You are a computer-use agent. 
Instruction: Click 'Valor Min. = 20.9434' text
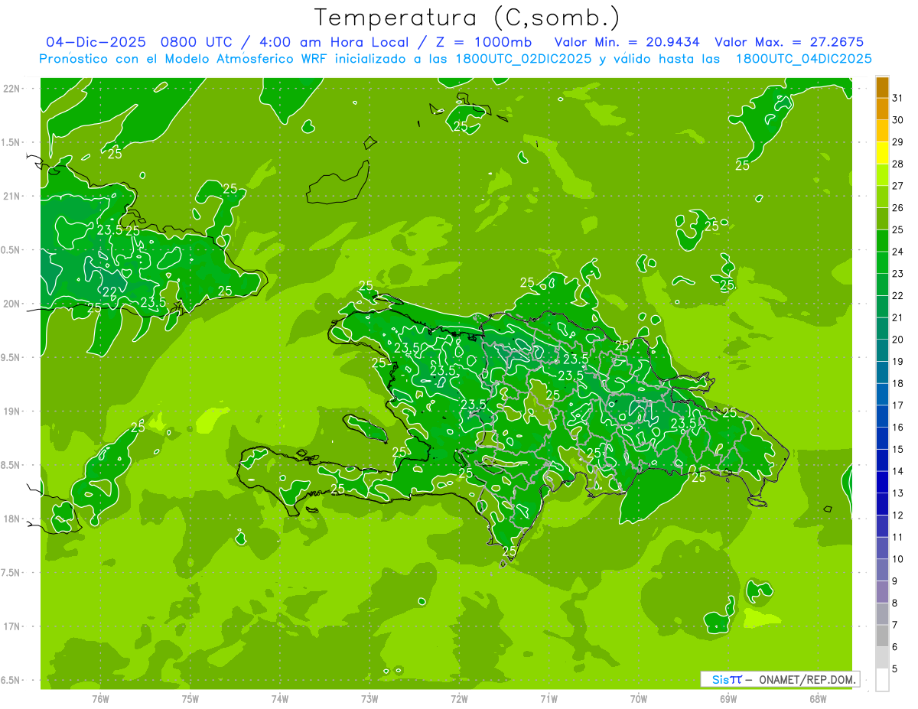(627, 42)
